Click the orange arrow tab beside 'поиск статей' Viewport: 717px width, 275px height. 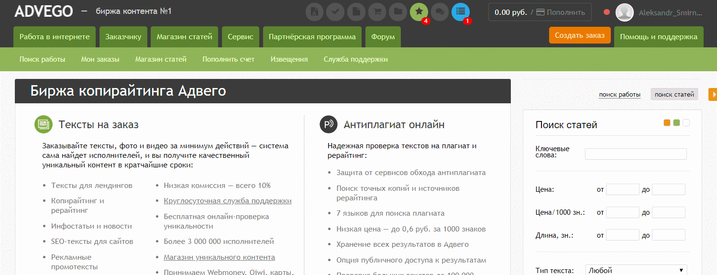coord(712,94)
